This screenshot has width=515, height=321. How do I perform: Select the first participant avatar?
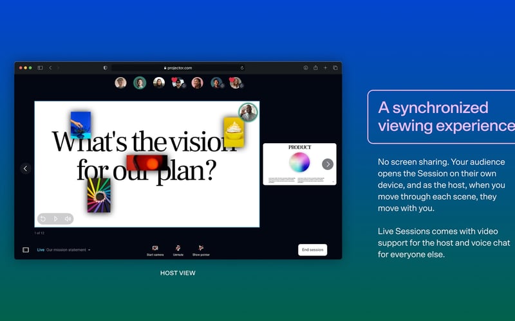(120, 83)
